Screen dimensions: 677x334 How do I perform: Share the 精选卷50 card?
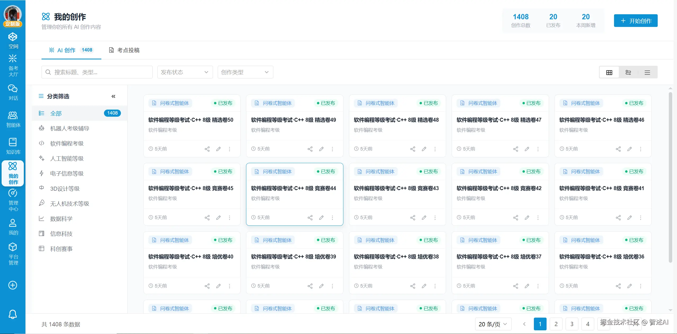pyautogui.click(x=207, y=149)
